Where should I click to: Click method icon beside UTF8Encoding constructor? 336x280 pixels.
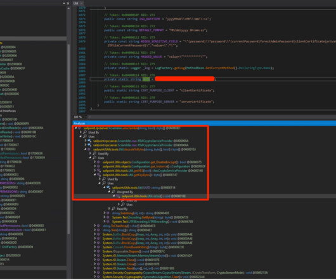point(108,222)
